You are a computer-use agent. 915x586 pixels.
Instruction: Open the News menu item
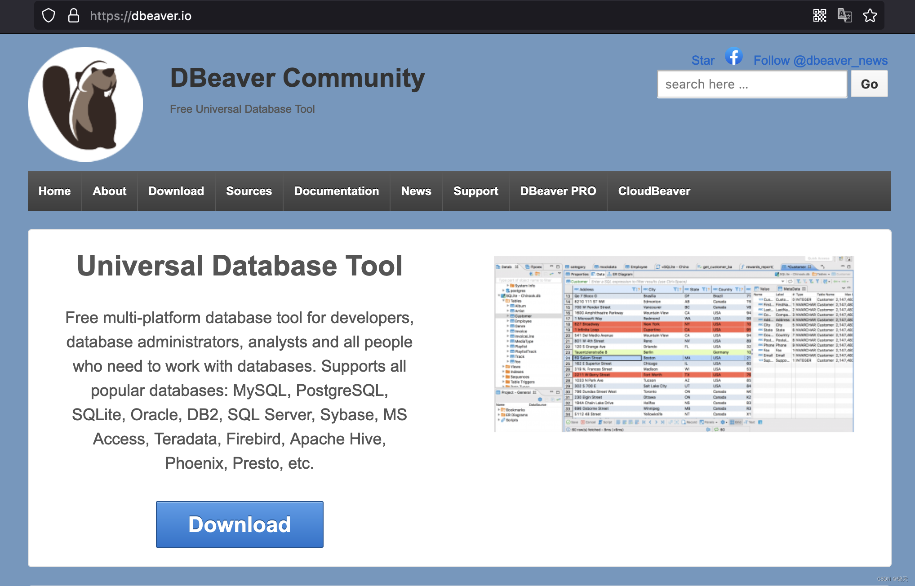point(416,191)
